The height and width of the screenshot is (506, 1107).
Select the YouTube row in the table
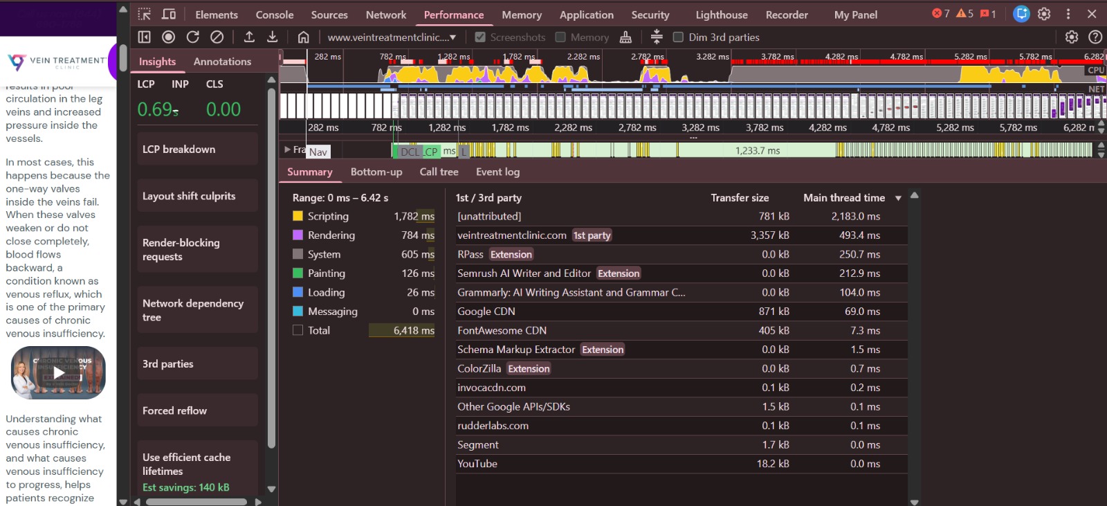681,464
